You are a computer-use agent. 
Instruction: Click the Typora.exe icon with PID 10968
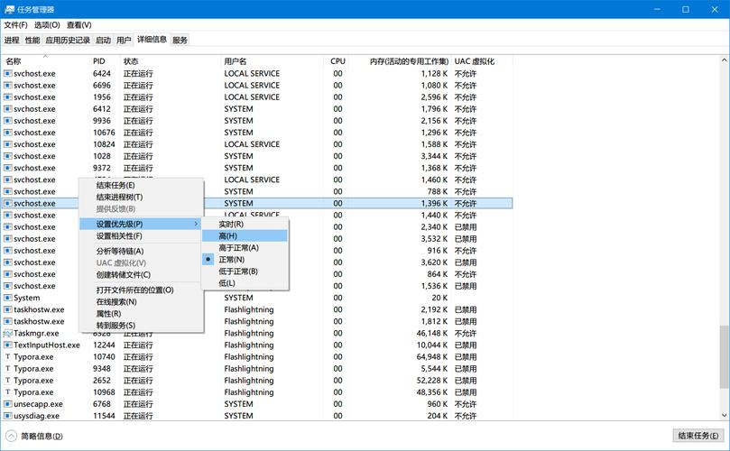[8, 392]
